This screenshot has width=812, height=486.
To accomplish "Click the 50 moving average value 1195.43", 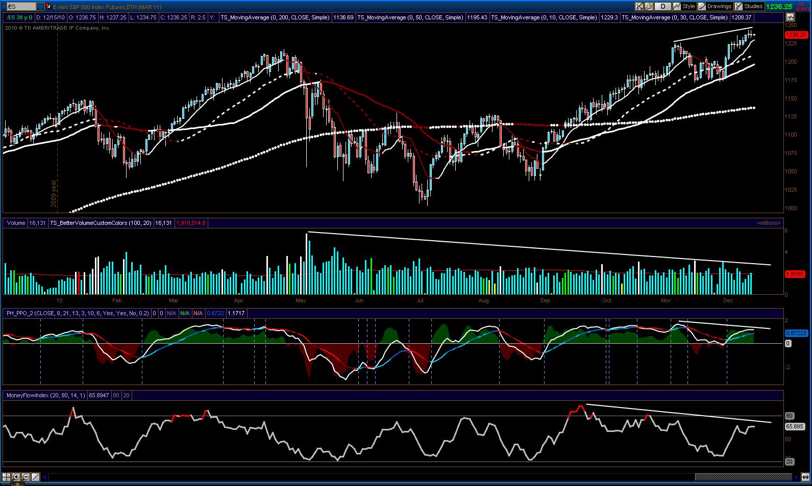I will (477, 17).
